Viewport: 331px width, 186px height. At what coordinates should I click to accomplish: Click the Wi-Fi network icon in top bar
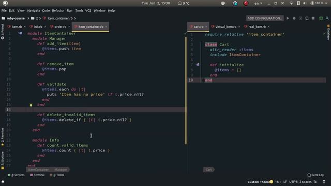pos(291,3)
